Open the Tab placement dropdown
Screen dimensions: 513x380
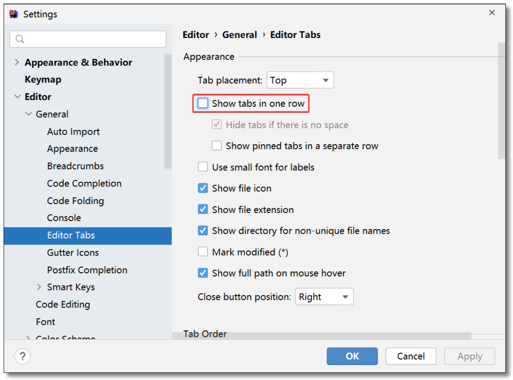300,80
